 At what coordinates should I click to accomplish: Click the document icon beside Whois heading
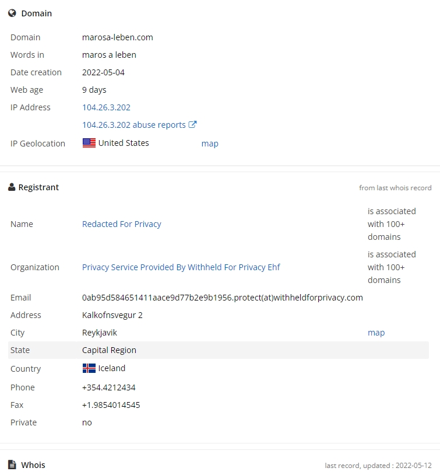click(x=12, y=464)
